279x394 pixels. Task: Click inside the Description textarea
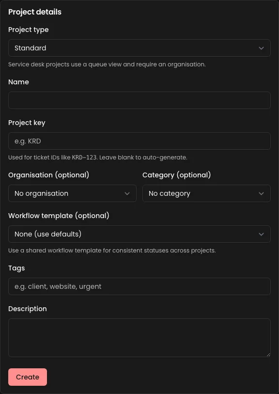pos(139,337)
